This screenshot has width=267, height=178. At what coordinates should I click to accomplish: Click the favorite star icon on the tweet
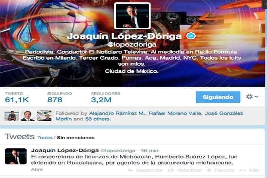(209, 170)
